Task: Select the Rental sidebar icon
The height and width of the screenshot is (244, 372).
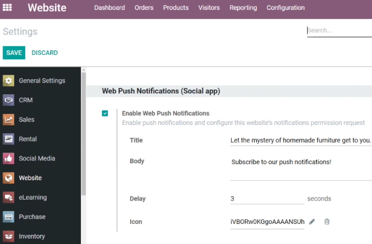Action: [x=9, y=139]
